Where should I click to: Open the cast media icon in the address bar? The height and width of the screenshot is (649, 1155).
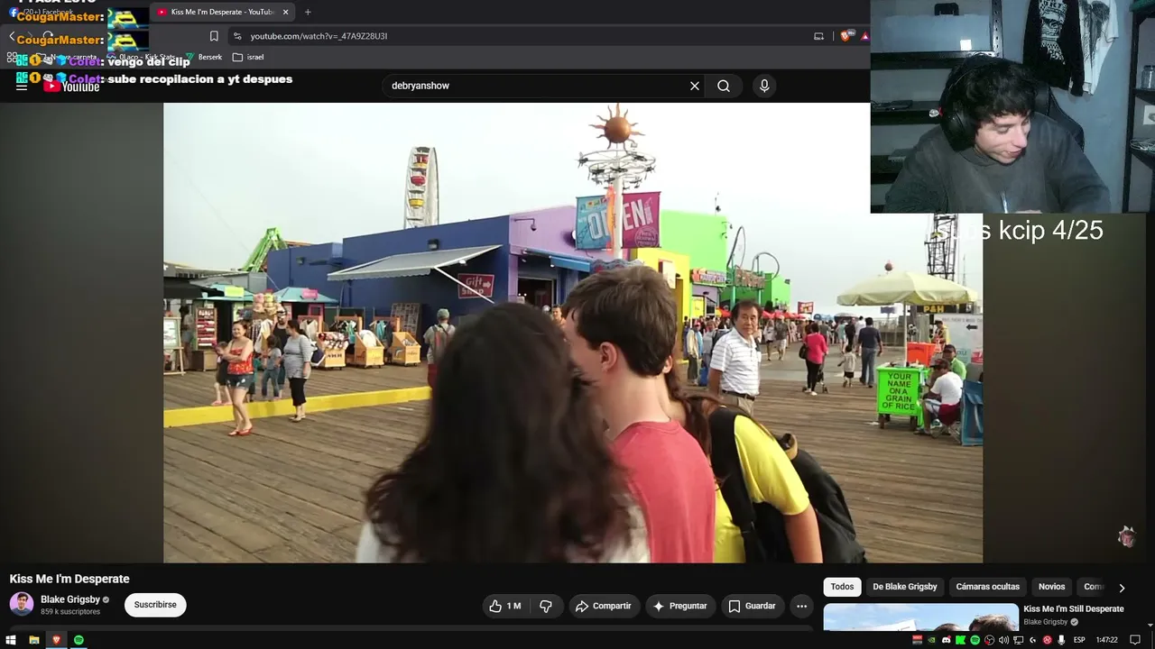point(818,36)
